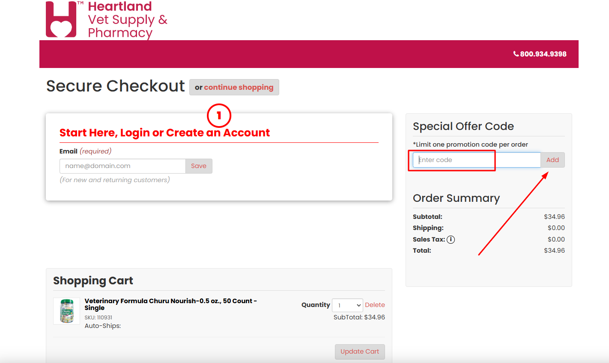The height and width of the screenshot is (363, 609).
Task: Click the phone icon next to 800.934.9398
Action: point(516,53)
